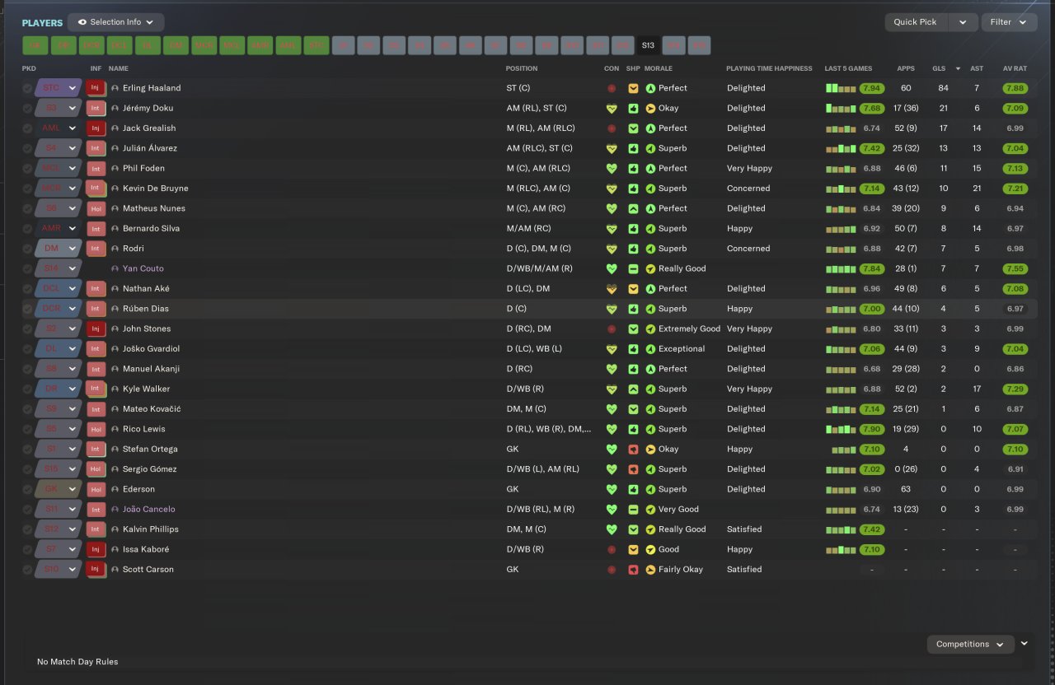Image resolution: width=1055 pixels, height=685 pixels.
Task: Click Rico Lewis's 7.90 form rating
Action: click(x=872, y=429)
